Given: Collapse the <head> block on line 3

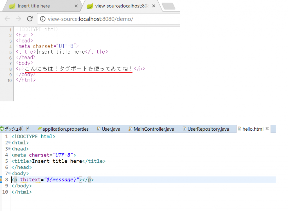Looking at the screenshot, I should pos(9,149).
